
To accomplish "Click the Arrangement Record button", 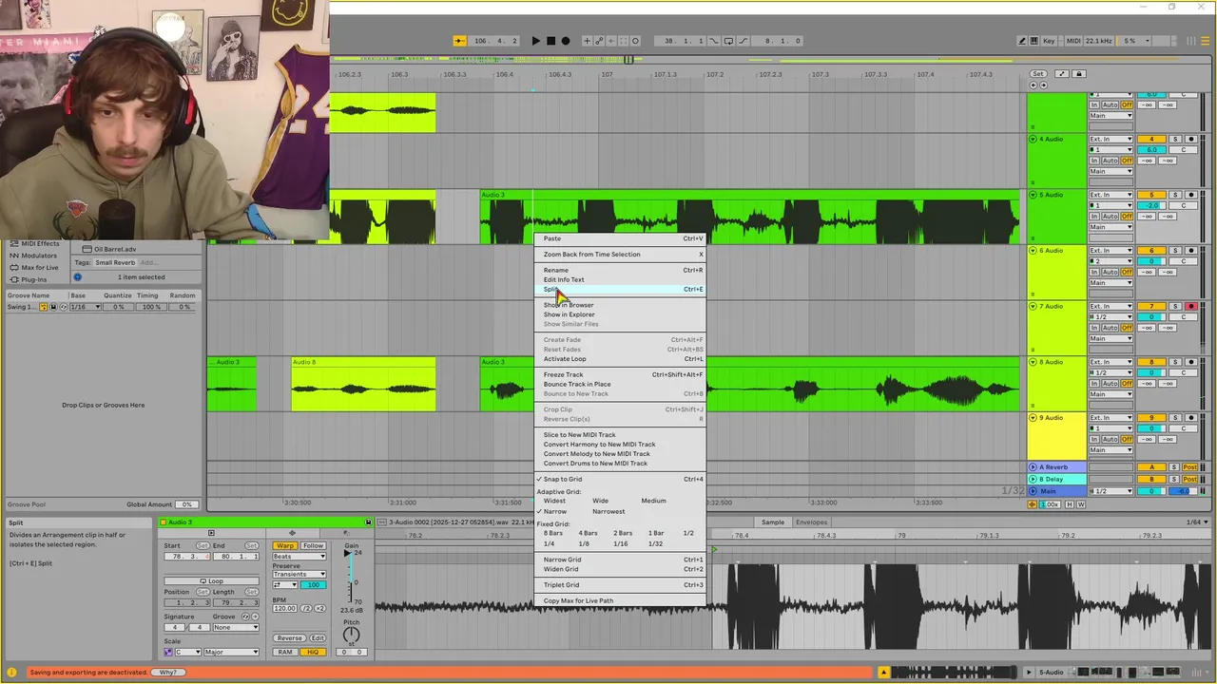I will point(566,41).
